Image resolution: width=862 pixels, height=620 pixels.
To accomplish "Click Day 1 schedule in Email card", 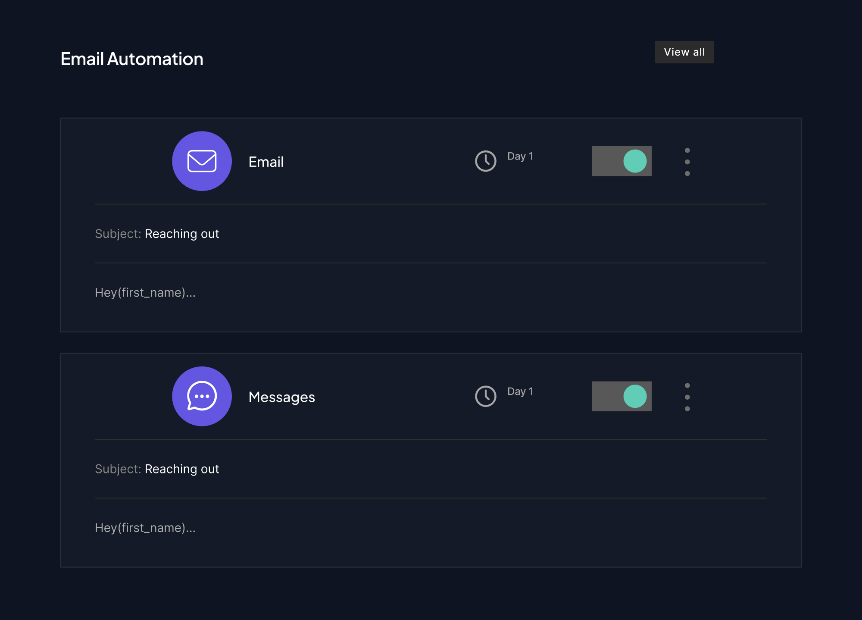I will point(520,157).
